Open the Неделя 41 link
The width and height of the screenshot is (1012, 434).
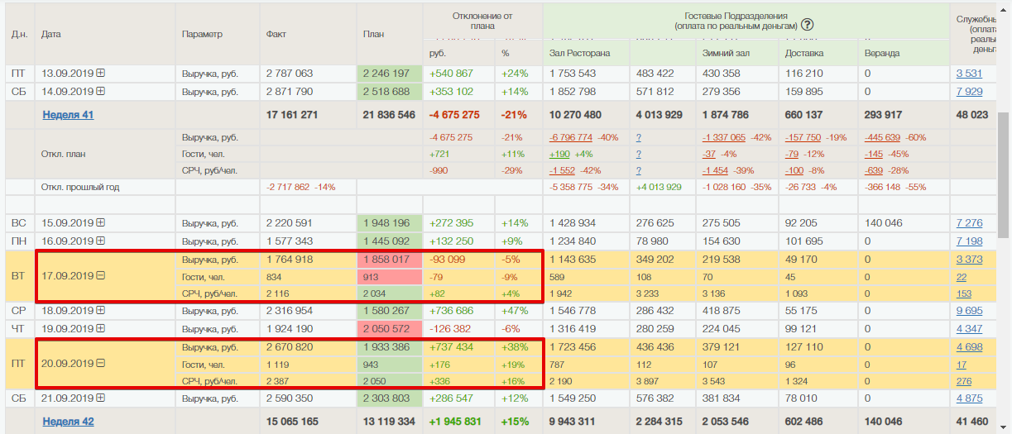(x=68, y=115)
